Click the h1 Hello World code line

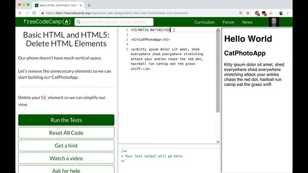[x=151, y=30]
